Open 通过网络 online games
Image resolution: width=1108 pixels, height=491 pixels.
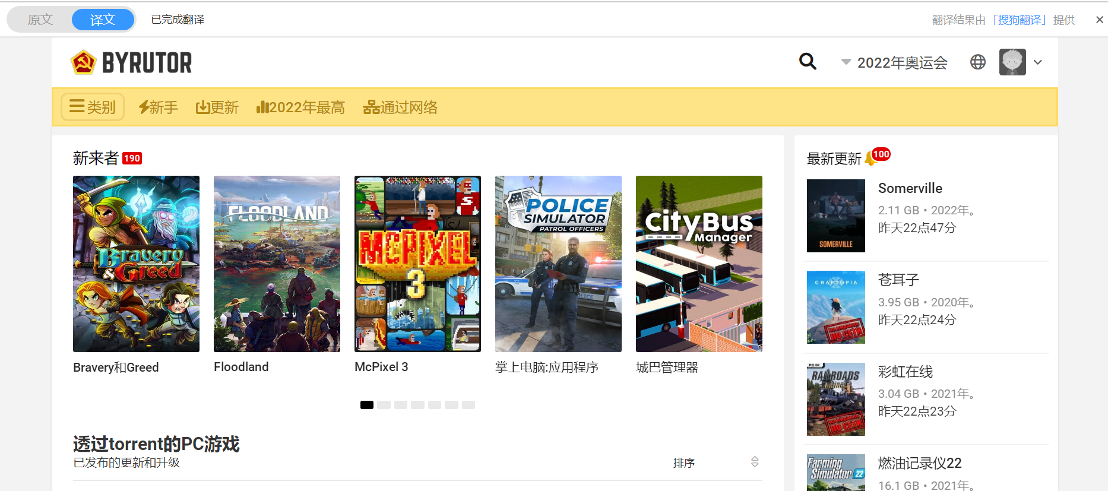400,107
